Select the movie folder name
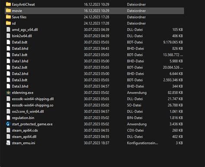The width and height of the screenshot is (205, 167). coord(17,11)
